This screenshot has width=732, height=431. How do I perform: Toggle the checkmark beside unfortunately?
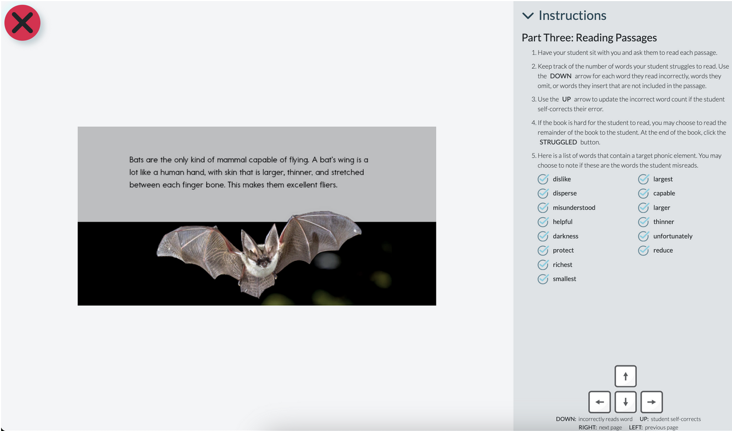click(x=643, y=236)
